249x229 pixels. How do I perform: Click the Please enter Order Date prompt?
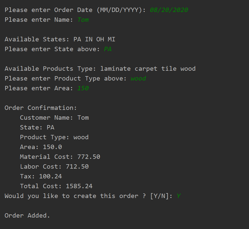(75, 10)
